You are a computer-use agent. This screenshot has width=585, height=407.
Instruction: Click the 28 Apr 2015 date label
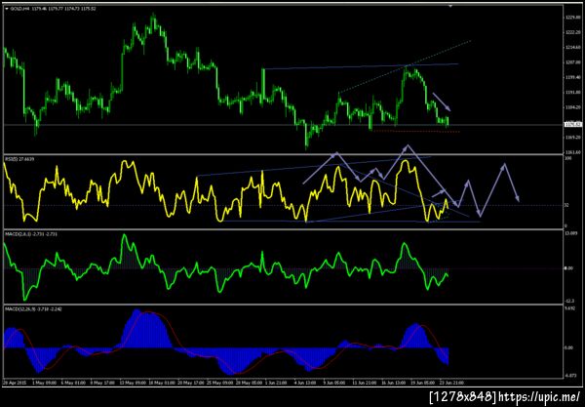click(14, 383)
